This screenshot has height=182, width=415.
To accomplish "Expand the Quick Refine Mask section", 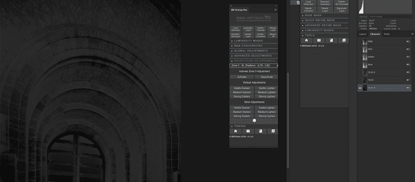I will coord(324,20).
